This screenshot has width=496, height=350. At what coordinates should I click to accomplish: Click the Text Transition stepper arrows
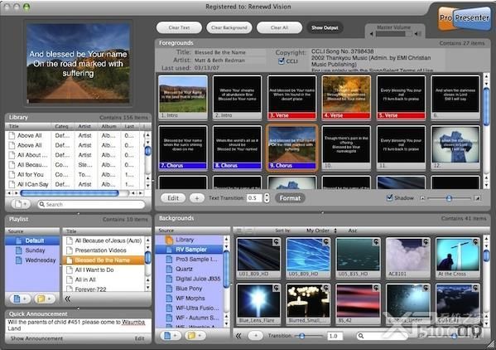(x=267, y=198)
